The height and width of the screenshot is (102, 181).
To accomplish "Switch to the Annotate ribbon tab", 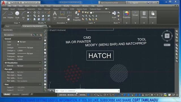I will pos(21,9).
